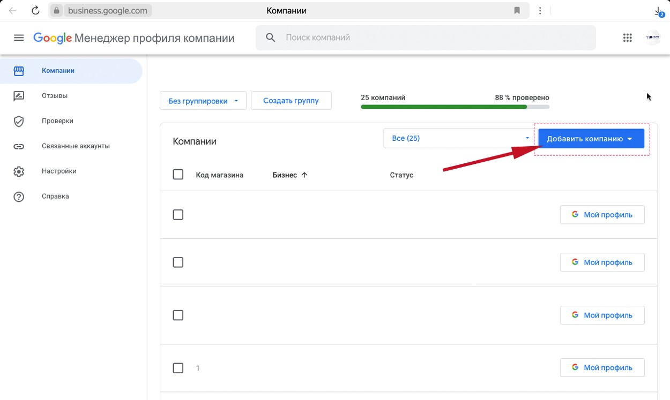670x400 pixels.
Task: Click the green verification progress bar
Action: (455, 107)
